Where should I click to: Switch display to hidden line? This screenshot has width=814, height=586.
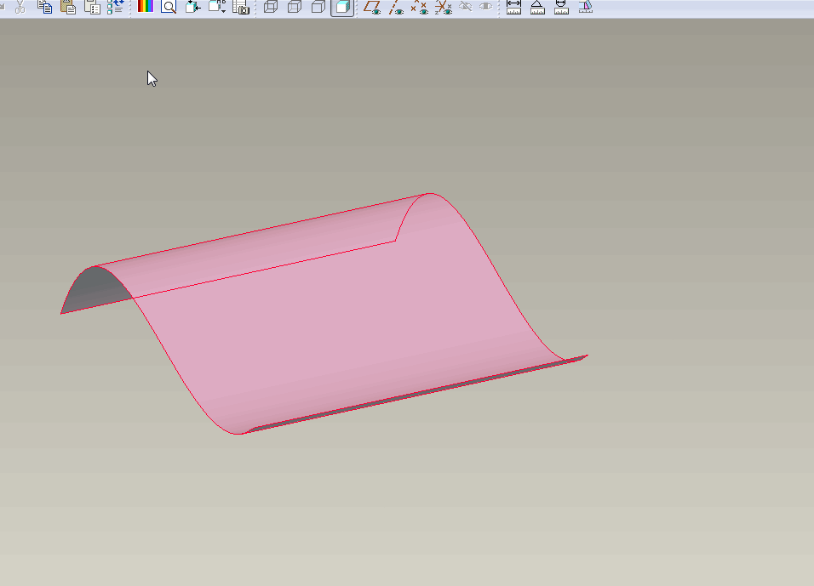[x=295, y=7]
